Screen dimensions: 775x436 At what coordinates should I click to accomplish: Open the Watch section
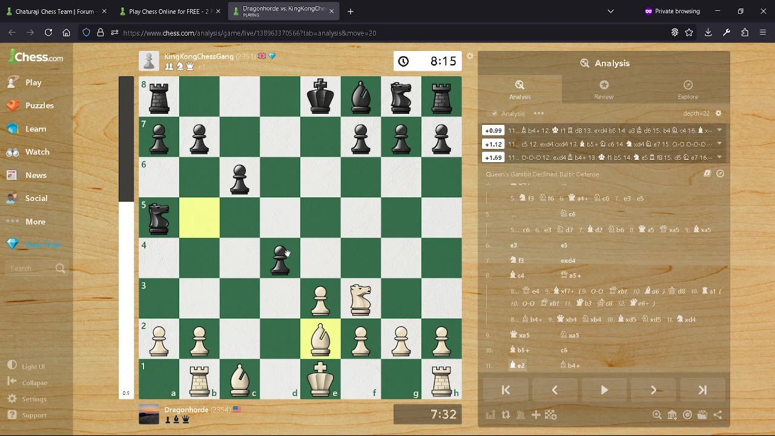pos(28,152)
